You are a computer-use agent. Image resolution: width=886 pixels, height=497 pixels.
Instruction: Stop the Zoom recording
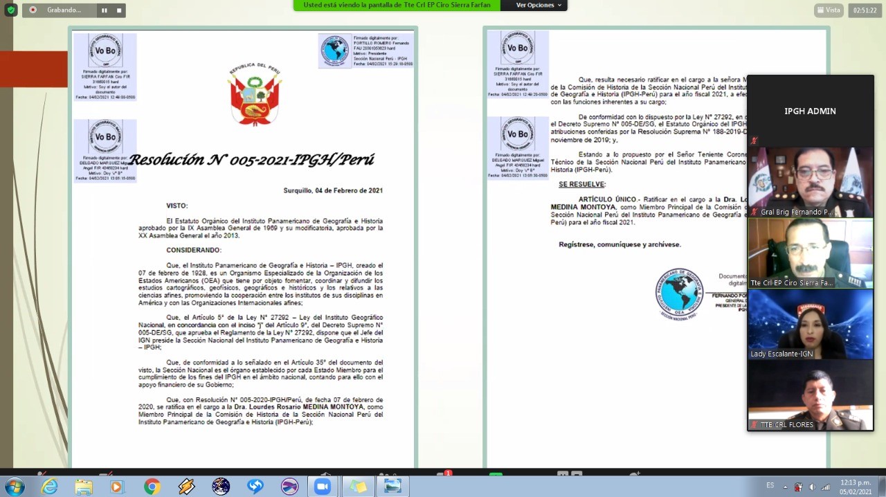pos(119,10)
